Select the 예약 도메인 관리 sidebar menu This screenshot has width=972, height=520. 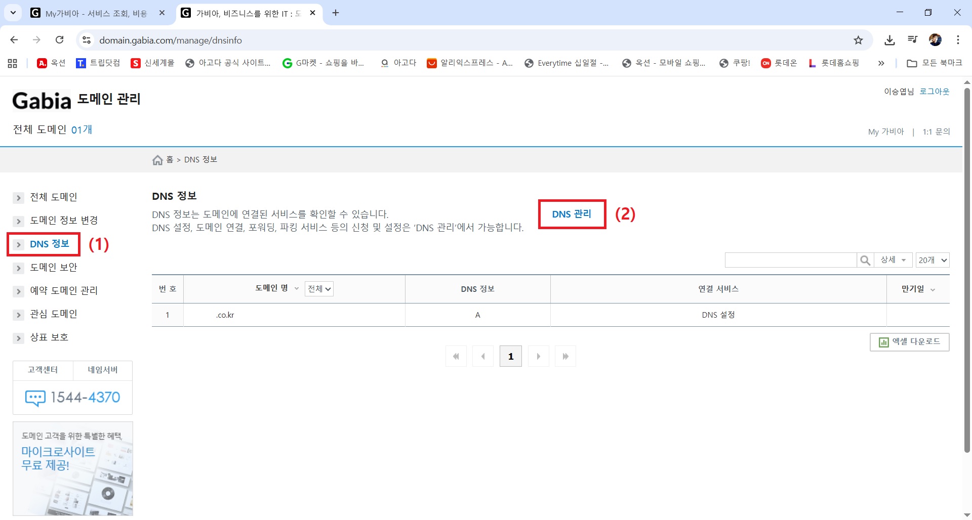pyautogui.click(x=64, y=291)
